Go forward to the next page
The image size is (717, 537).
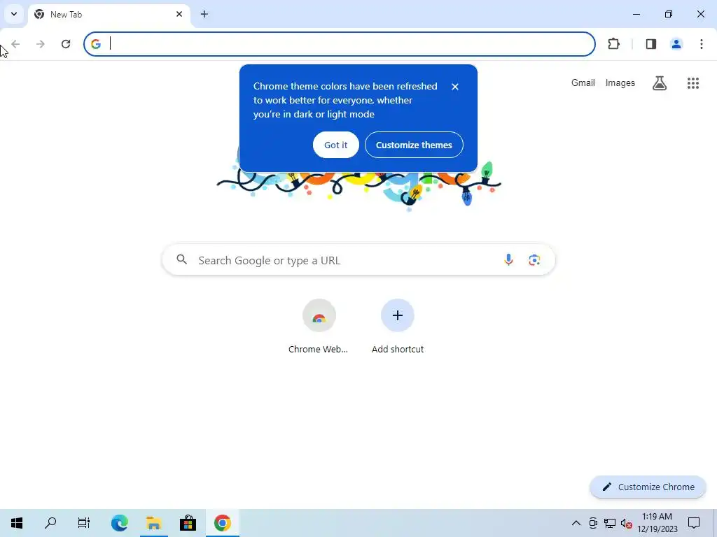40,44
